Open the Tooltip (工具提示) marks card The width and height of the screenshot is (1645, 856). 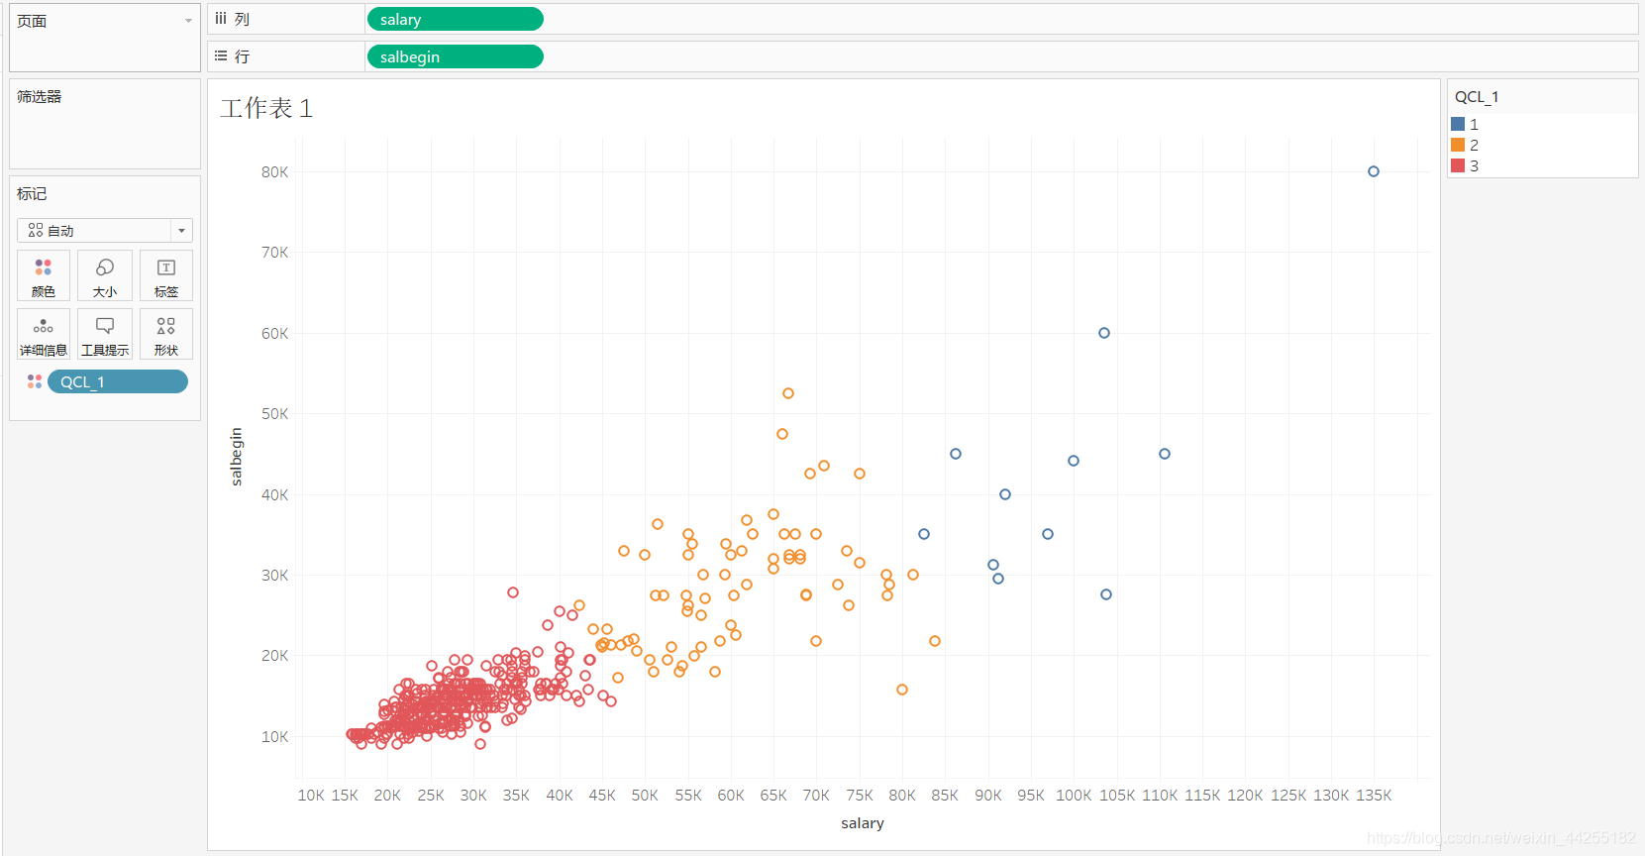pyautogui.click(x=105, y=334)
